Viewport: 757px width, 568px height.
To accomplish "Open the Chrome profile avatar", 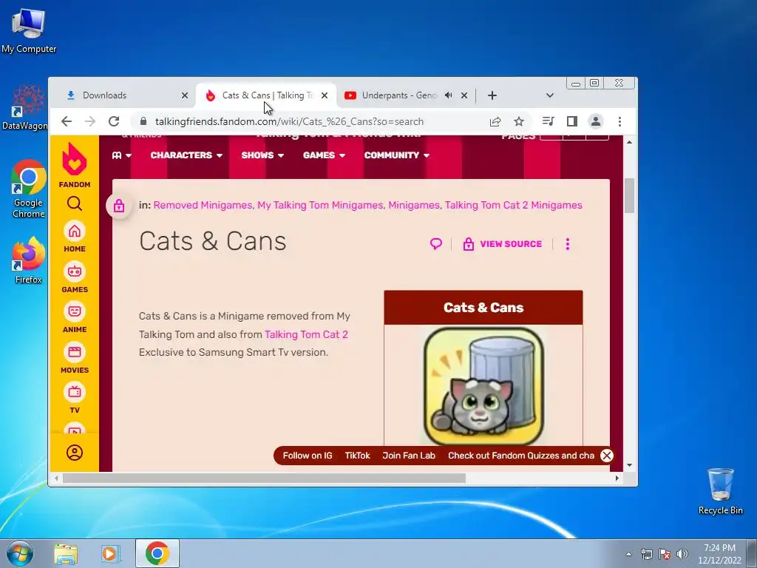I will [x=596, y=121].
